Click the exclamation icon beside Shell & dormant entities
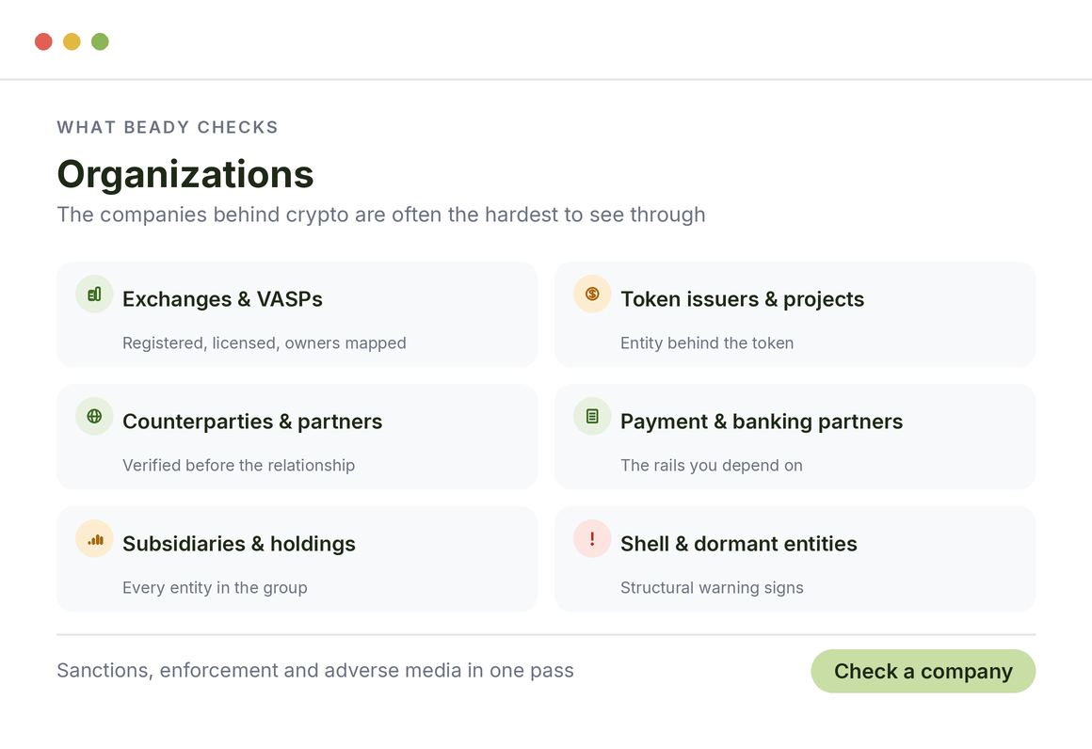This screenshot has width=1092, height=749. pos(592,539)
